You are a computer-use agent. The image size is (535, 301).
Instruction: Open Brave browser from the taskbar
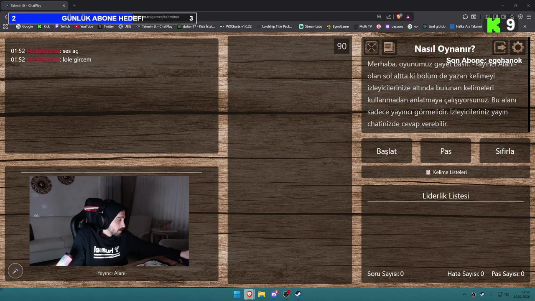pos(249,294)
